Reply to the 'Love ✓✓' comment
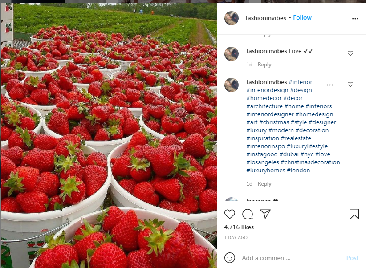 click(x=264, y=65)
